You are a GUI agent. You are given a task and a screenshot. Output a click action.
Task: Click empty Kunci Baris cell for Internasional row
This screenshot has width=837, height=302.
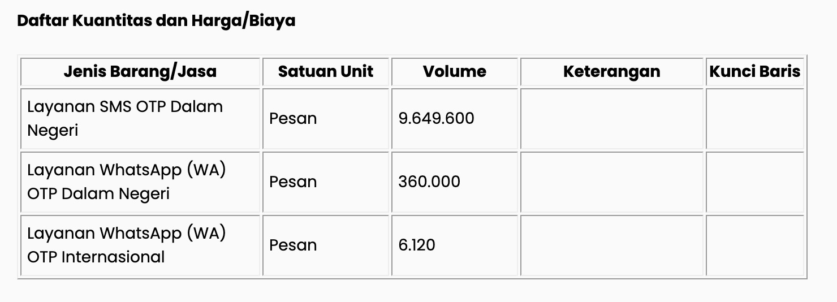755,245
